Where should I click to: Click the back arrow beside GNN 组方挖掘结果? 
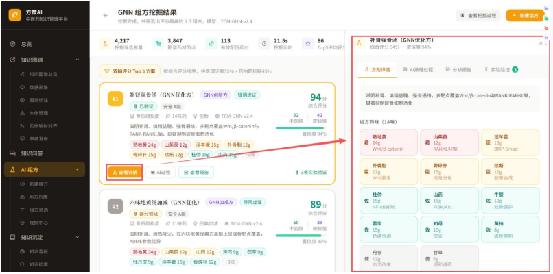(x=106, y=16)
